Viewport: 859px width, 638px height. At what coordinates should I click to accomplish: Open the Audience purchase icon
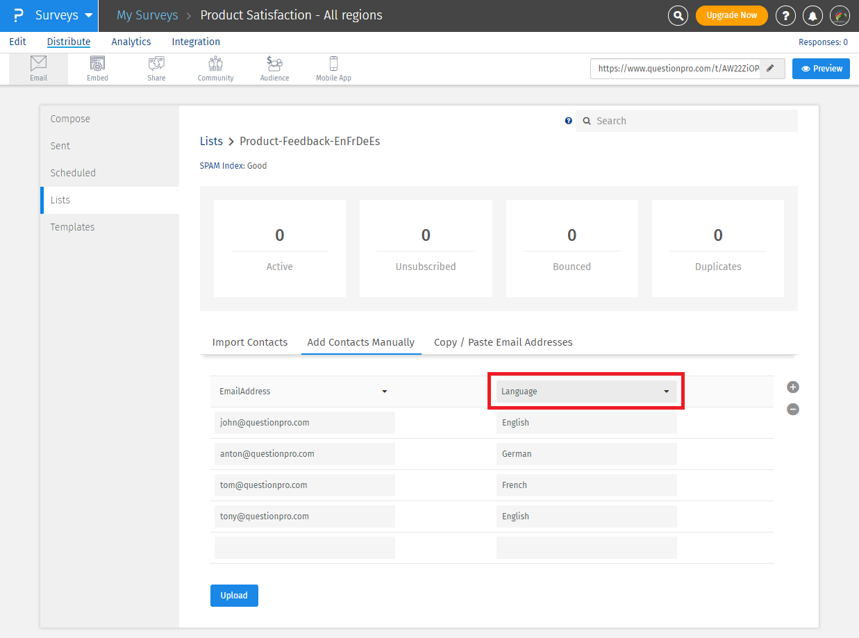[x=274, y=69]
